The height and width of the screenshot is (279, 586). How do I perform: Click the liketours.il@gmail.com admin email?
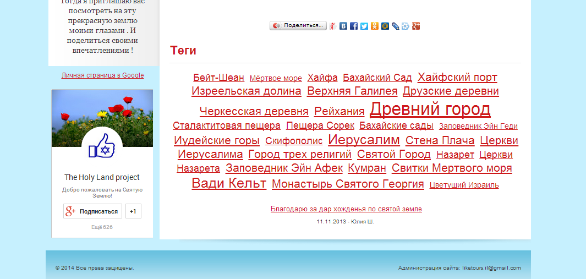tap(491, 268)
